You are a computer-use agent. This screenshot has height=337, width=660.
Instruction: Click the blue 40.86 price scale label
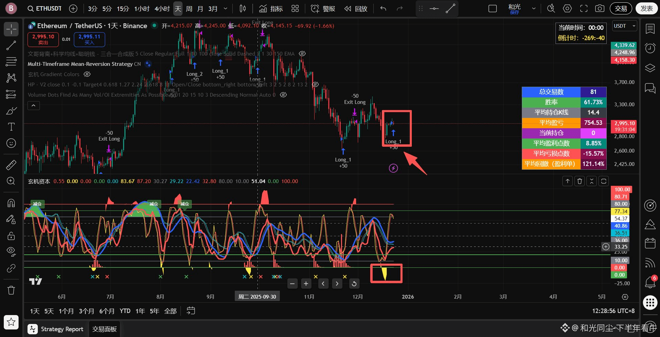click(x=620, y=226)
